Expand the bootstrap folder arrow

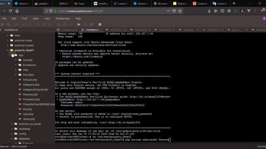pyautogui.click(x=12, y=129)
